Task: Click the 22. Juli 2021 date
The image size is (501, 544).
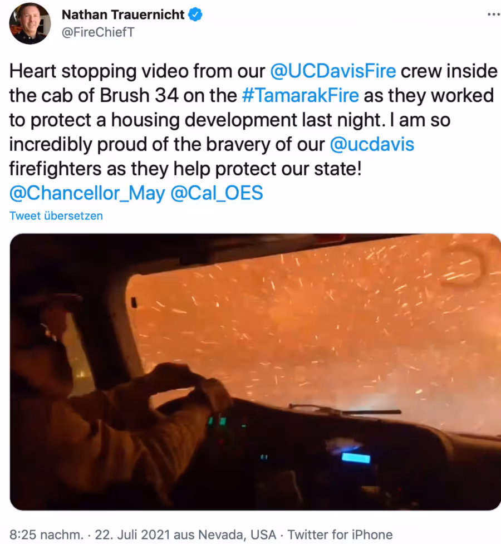Action: (x=132, y=535)
